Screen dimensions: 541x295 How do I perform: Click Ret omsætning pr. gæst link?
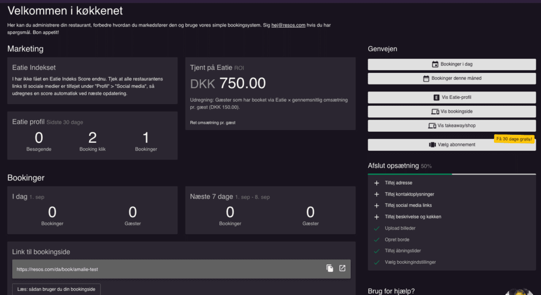pyautogui.click(x=212, y=123)
